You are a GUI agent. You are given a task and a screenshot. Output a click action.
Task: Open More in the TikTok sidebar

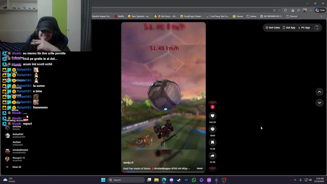pos(15,110)
